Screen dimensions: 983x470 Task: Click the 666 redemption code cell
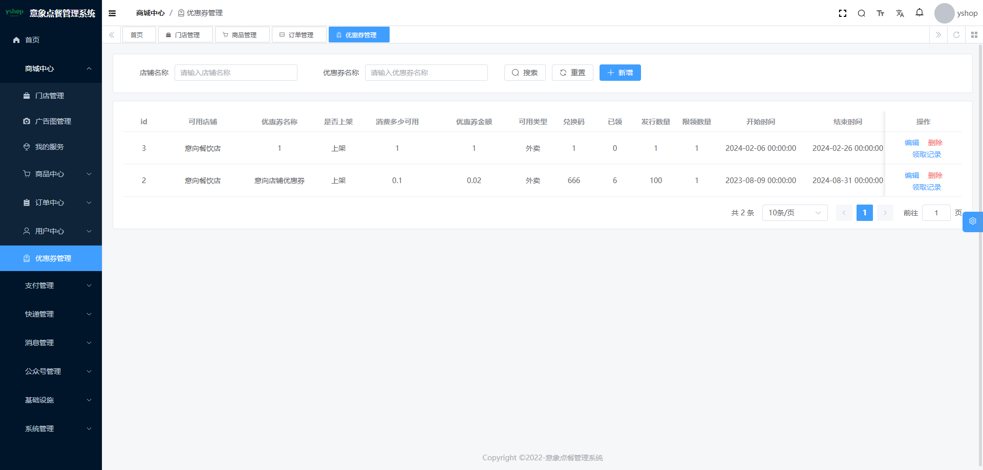coord(574,181)
